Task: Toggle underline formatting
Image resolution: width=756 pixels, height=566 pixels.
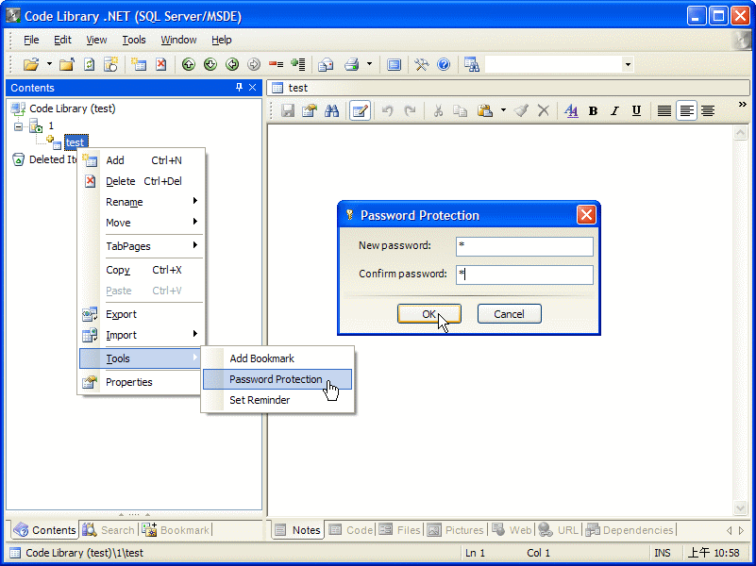Action: tap(636, 110)
